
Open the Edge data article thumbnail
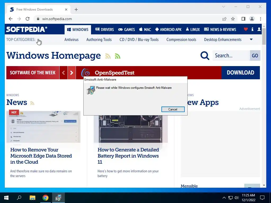point(43,127)
